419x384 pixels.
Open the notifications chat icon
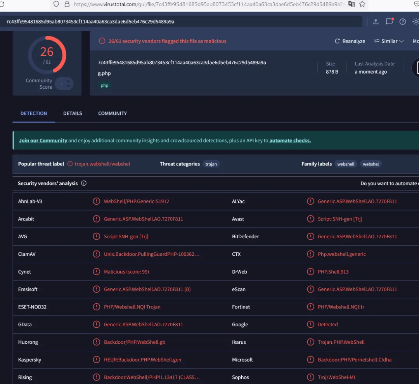click(x=390, y=21)
